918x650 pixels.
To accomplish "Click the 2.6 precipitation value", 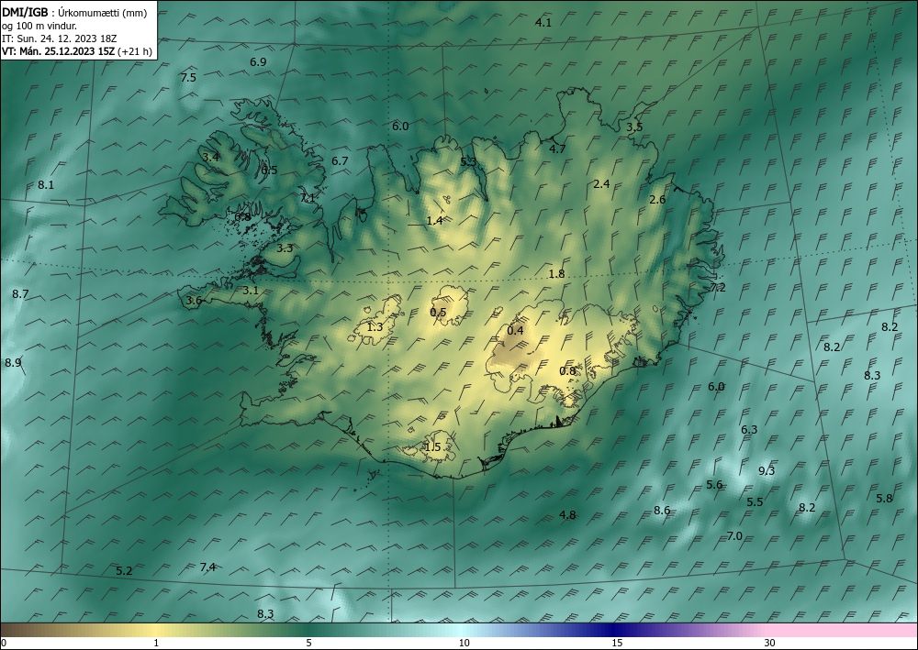I will coord(657,200).
